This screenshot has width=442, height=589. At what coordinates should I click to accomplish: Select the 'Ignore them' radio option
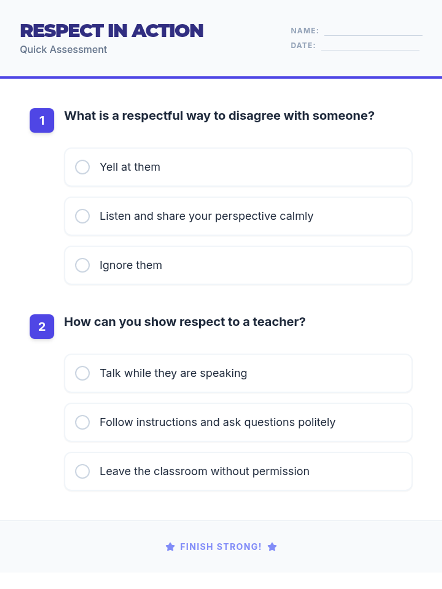[x=83, y=265]
